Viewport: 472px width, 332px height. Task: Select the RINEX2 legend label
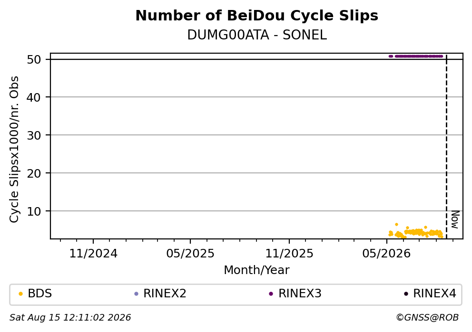tap(165, 294)
